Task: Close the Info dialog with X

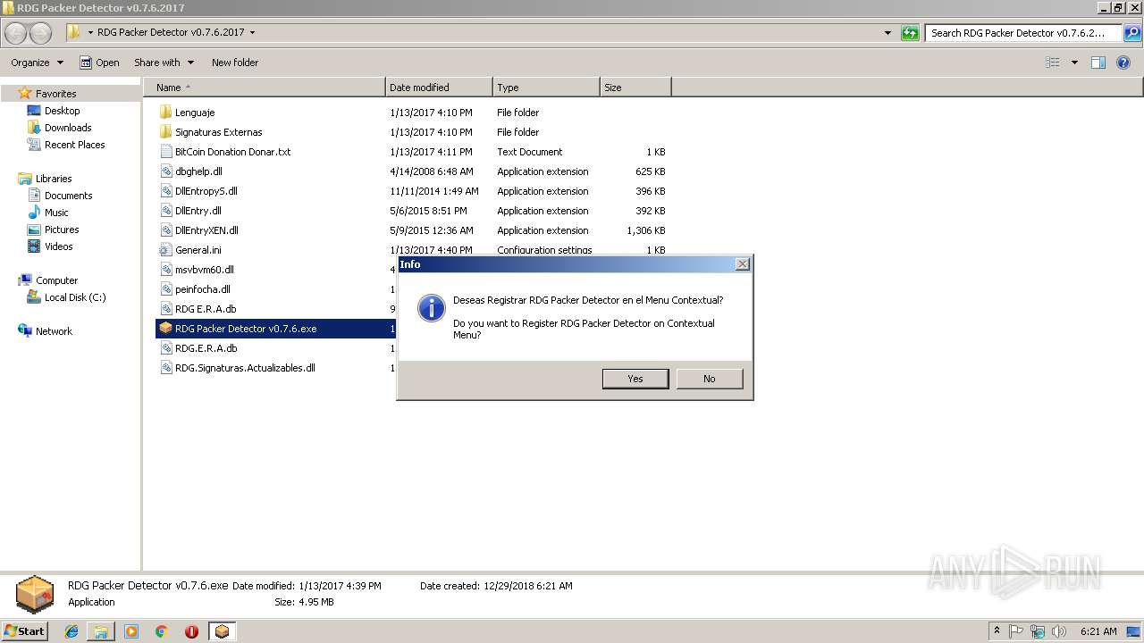Action: coord(742,264)
